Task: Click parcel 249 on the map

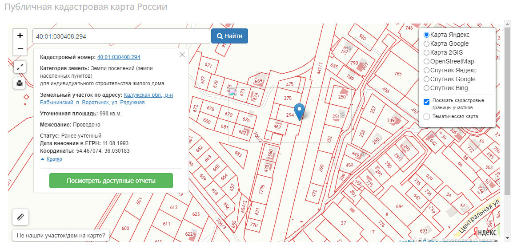Action: [x=391, y=121]
